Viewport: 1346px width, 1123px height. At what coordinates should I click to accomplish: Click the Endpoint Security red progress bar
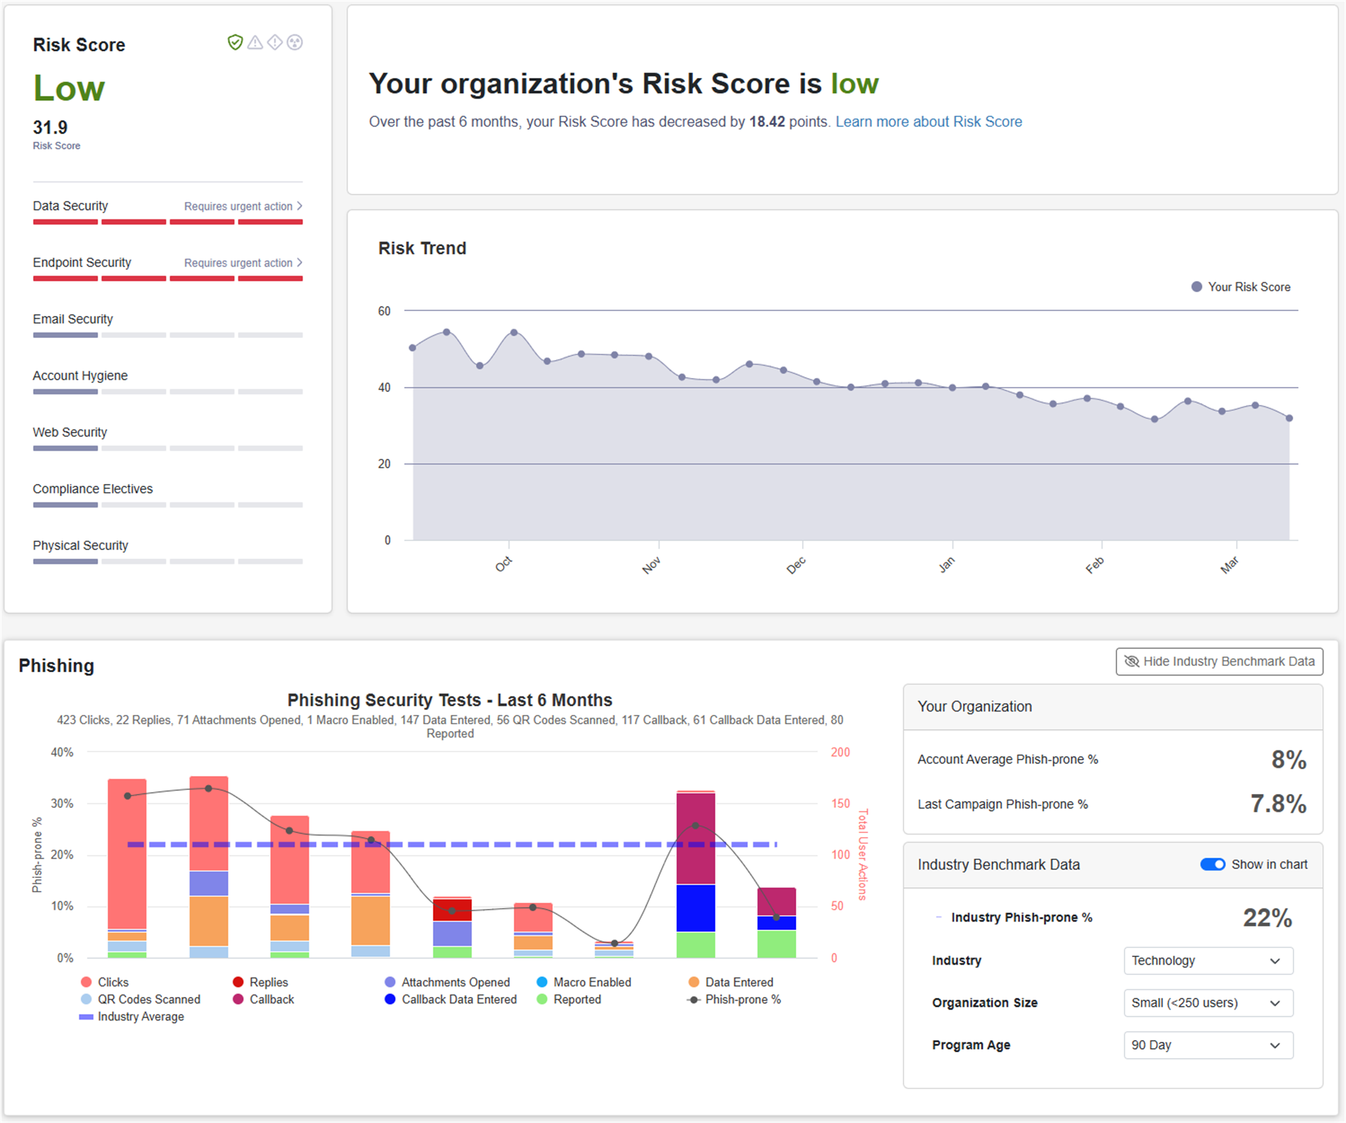click(167, 278)
